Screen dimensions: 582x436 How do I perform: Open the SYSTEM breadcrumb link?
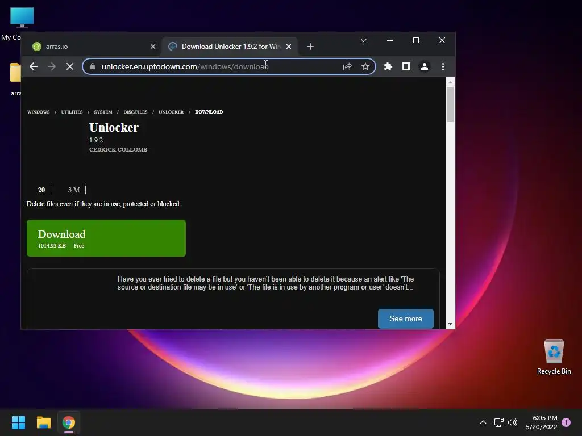[x=103, y=112]
